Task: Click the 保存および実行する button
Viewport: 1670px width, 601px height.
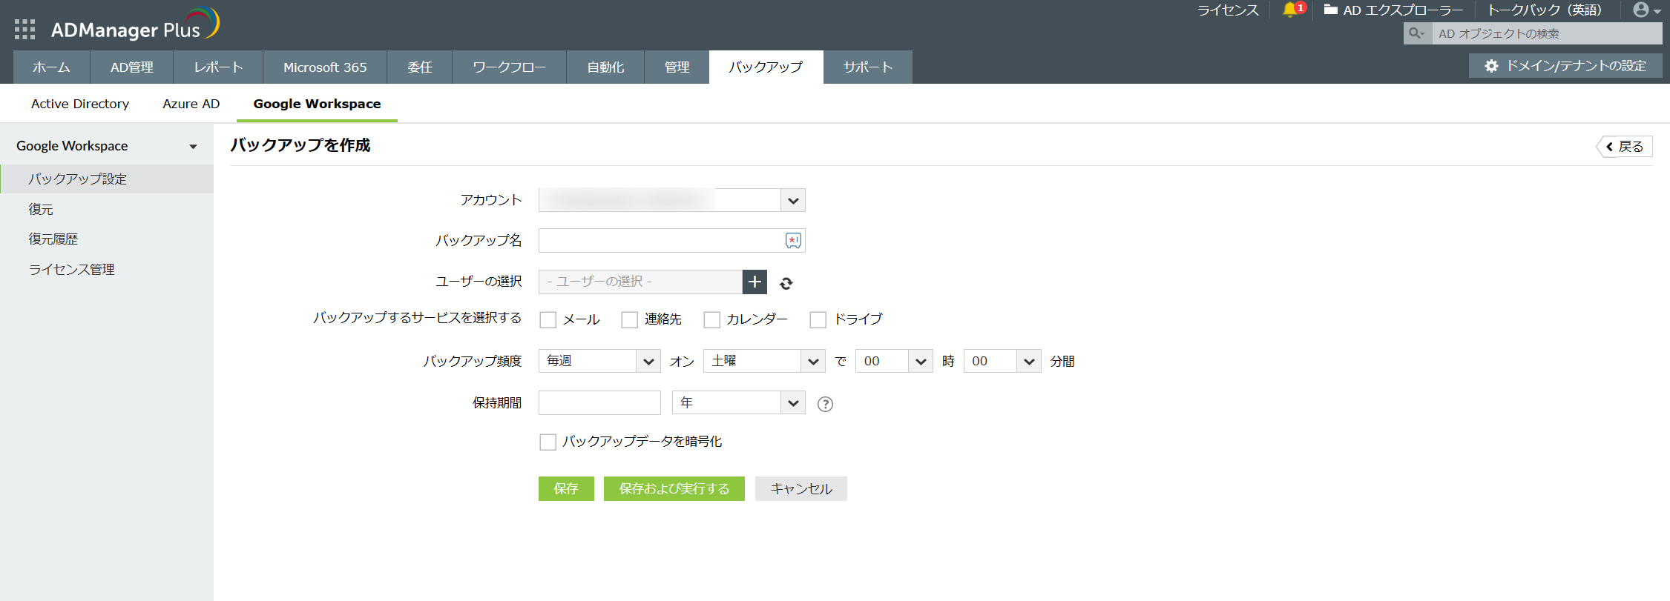Action: coord(674,488)
